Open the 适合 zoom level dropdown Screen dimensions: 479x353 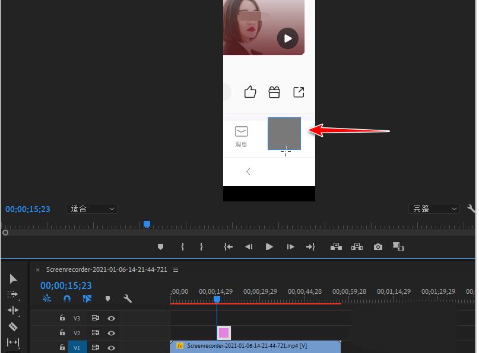pyautogui.click(x=91, y=208)
